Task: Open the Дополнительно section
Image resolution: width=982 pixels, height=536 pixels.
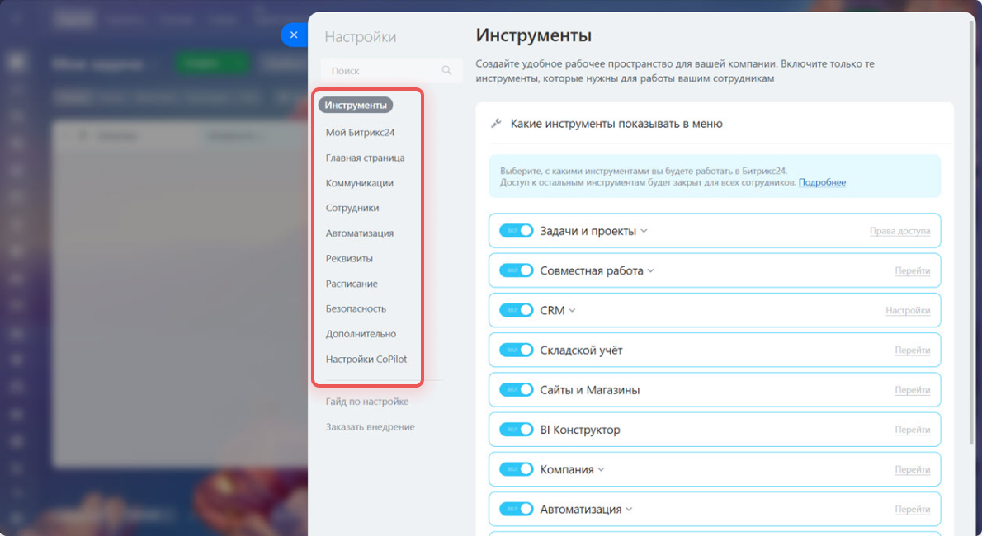Action: [361, 334]
